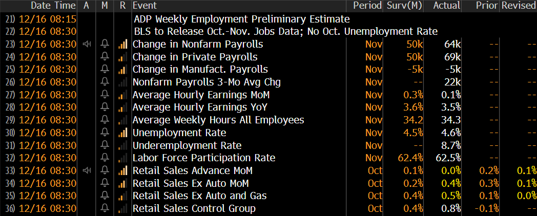
Task: Click the relevance bars icon for Retail Sales Ex Auto MoM
Action: pos(122,183)
